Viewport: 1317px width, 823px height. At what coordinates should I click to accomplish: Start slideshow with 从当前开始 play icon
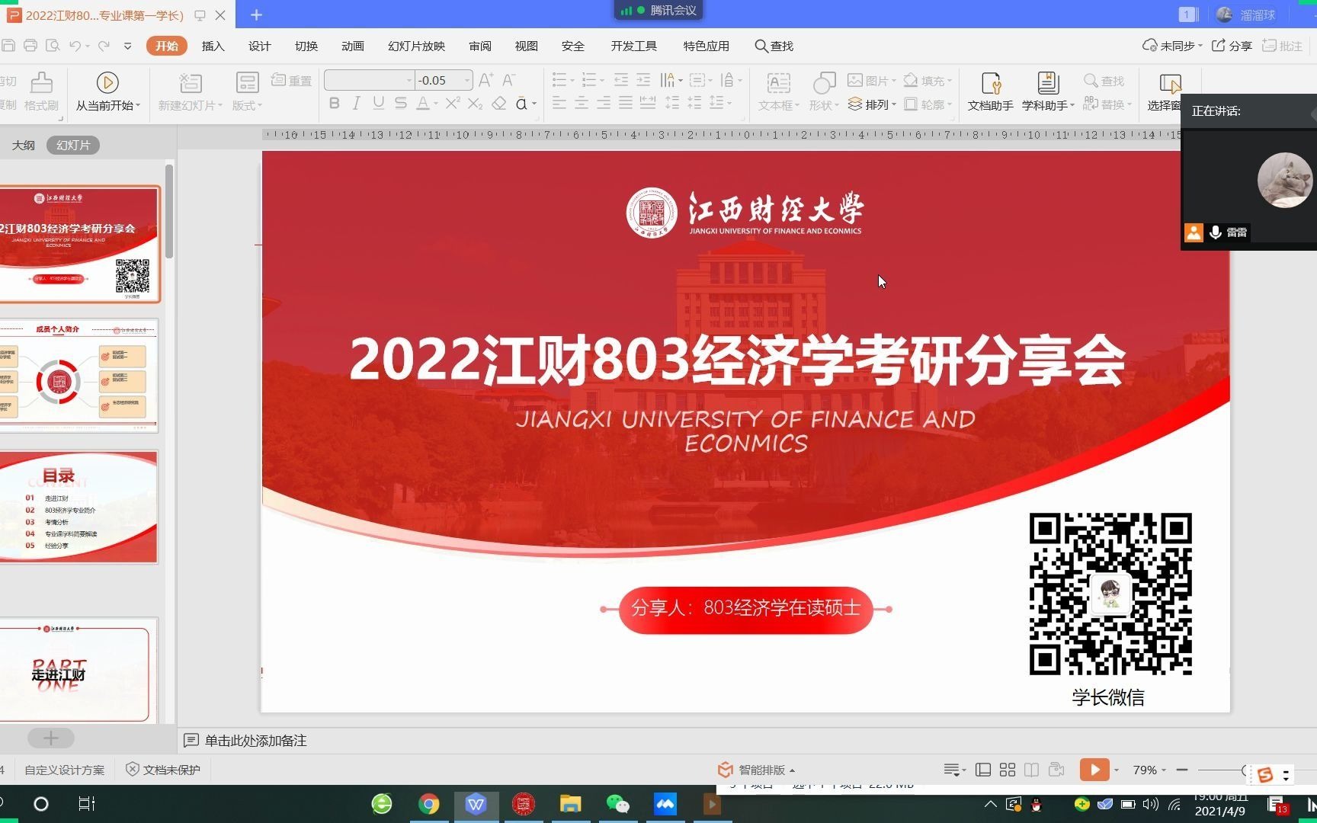[107, 82]
